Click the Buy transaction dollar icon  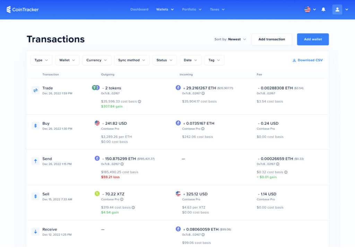(x=35, y=126)
